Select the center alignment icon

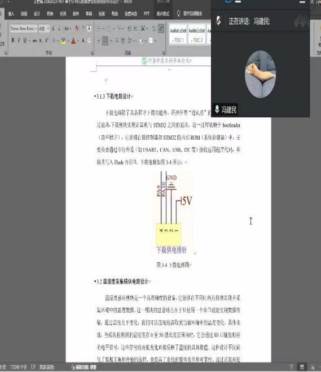[105, 41]
